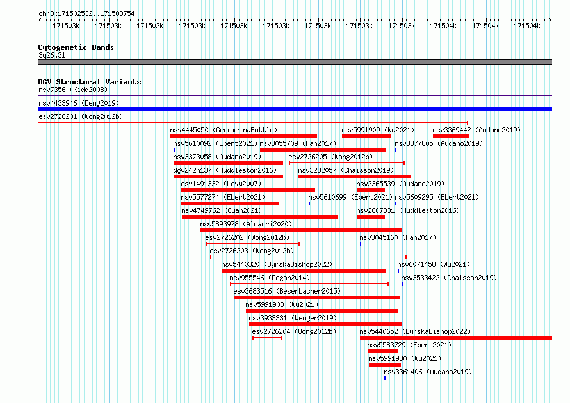Click dgv242n137 (Huddleston2016) label
Screen dimensions: 570x403
point(225,170)
